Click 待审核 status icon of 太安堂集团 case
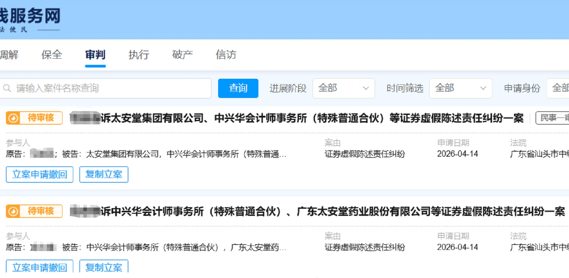This screenshot has height=278, width=569. [13, 118]
